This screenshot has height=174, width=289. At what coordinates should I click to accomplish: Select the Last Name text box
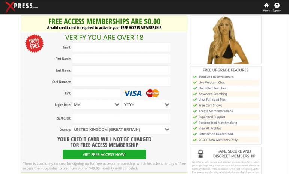(122, 70)
